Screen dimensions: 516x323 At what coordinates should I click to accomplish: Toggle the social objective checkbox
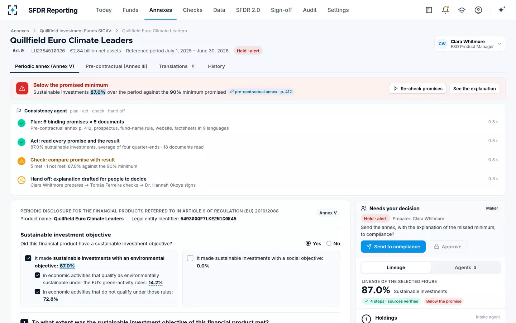[190, 258]
